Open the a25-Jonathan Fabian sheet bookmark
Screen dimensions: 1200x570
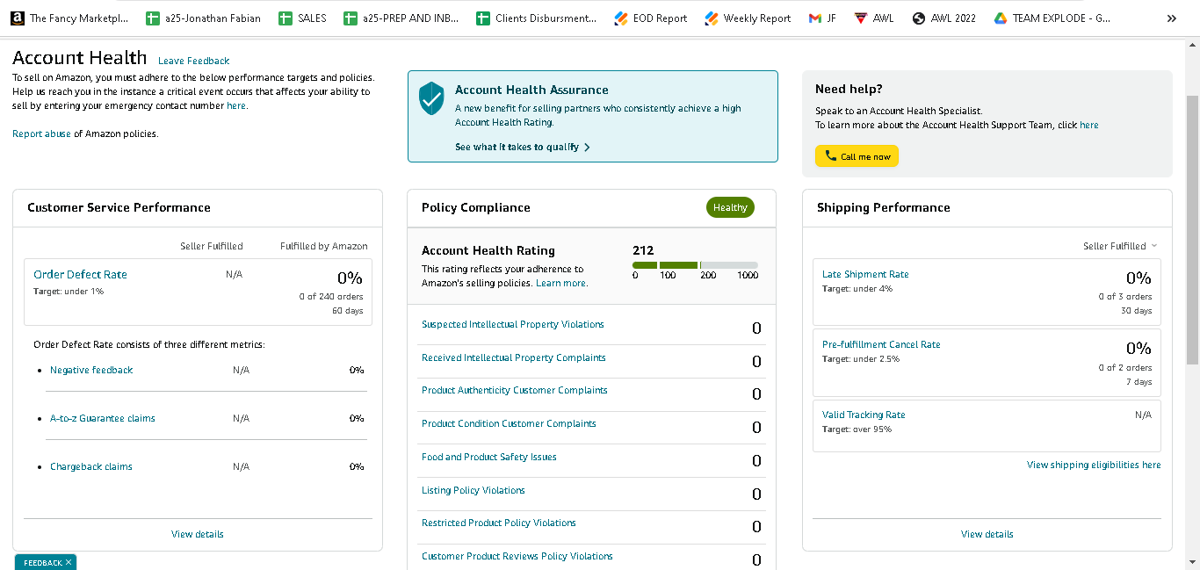click(x=204, y=18)
